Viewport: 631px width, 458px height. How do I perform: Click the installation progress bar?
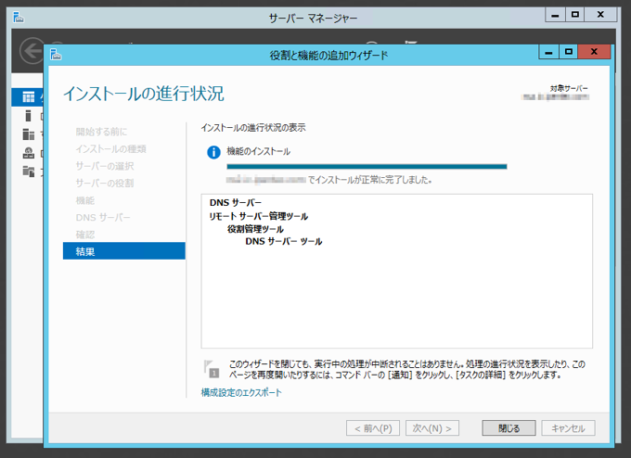[x=367, y=167]
